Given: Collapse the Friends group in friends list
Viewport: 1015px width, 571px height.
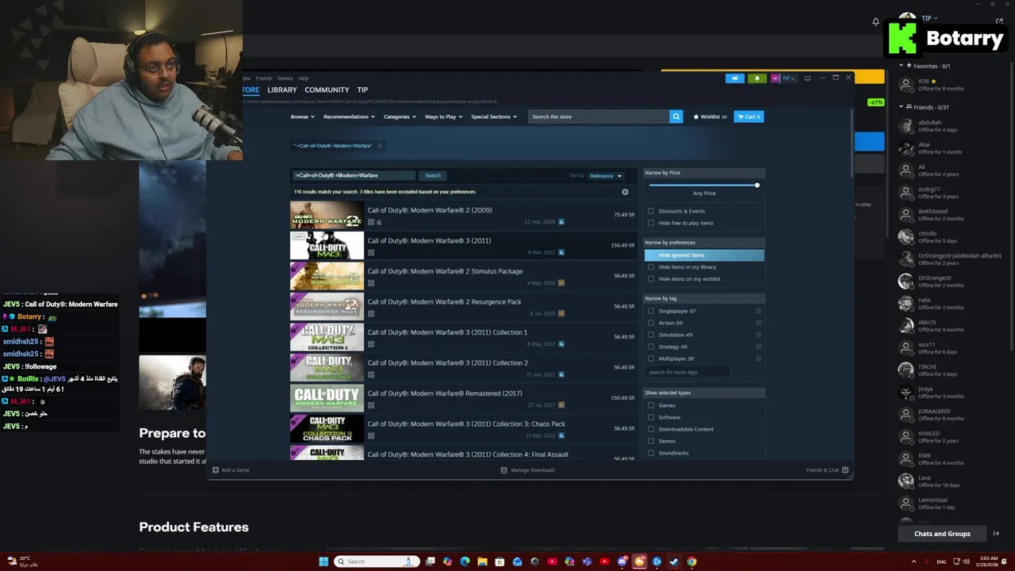Looking at the screenshot, I should (901, 107).
